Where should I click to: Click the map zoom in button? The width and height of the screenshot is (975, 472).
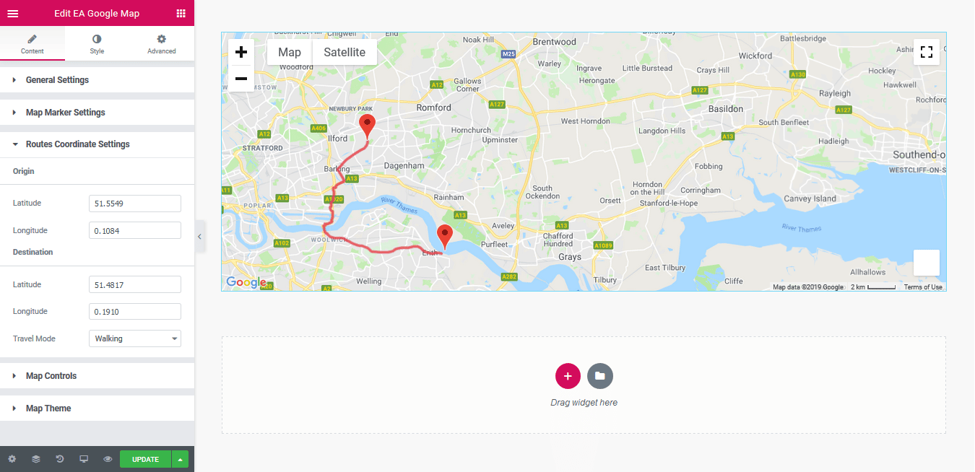pos(241,52)
